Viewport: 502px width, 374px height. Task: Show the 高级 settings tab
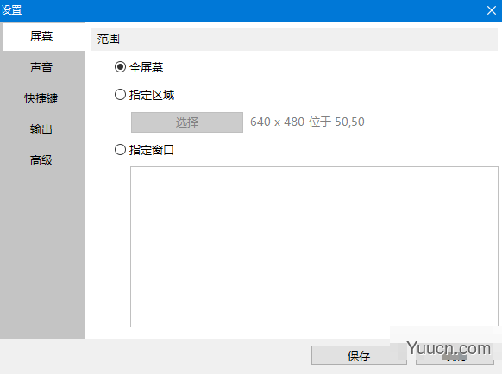pyautogui.click(x=41, y=160)
